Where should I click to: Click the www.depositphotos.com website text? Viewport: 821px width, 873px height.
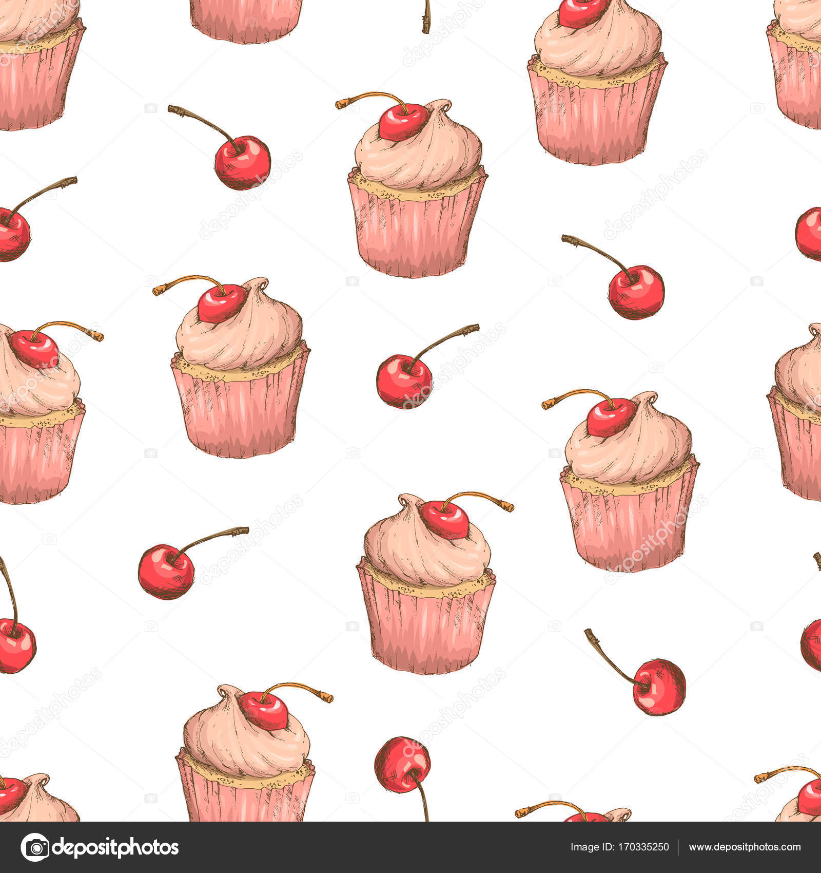coord(745,847)
